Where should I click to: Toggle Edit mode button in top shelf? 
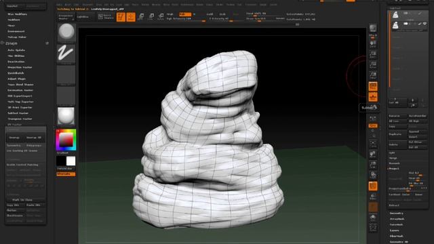(x=121, y=17)
